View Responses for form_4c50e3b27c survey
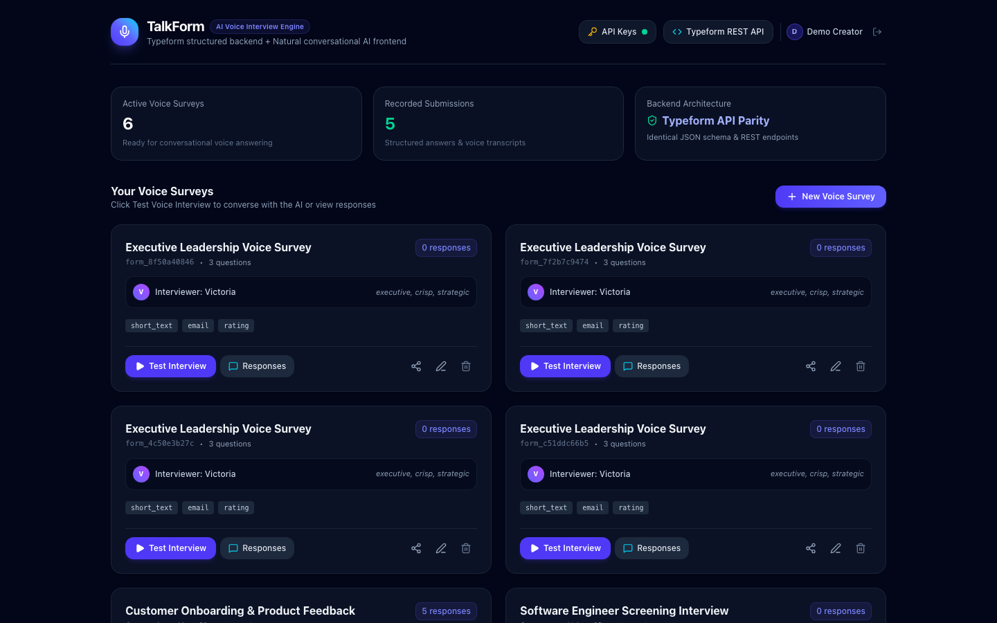 coord(257,548)
